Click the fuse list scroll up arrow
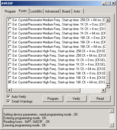Image resolution: width=117 pixels, height=130 pixels. click(108, 20)
